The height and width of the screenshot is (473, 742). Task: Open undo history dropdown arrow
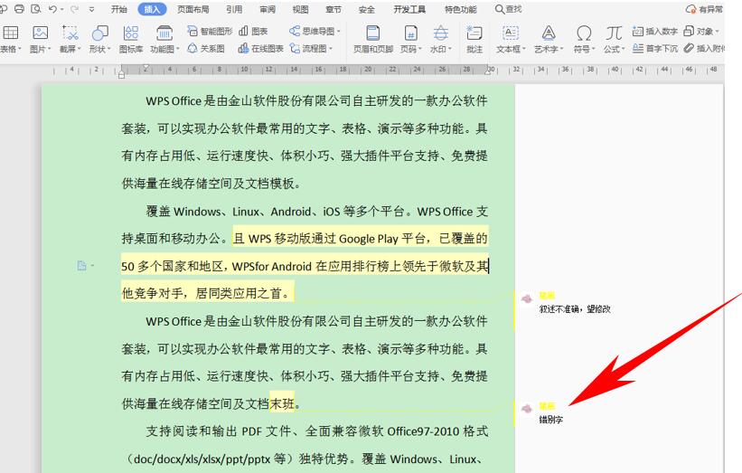click(62, 9)
